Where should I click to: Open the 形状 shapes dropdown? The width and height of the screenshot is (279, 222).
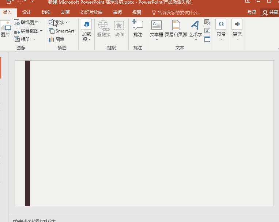click(67, 23)
